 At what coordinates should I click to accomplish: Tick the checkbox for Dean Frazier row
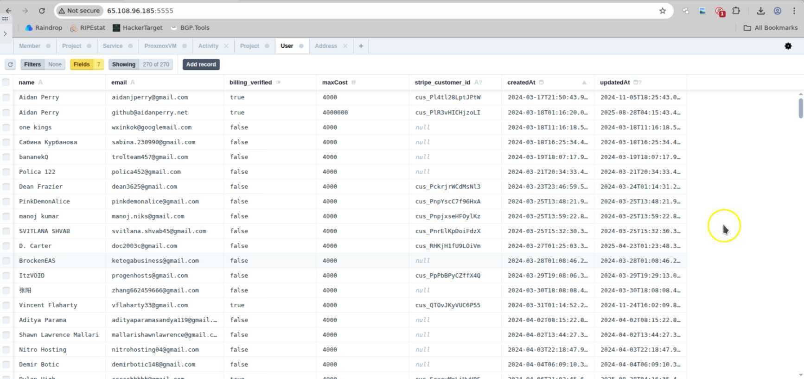pos(6,187)
